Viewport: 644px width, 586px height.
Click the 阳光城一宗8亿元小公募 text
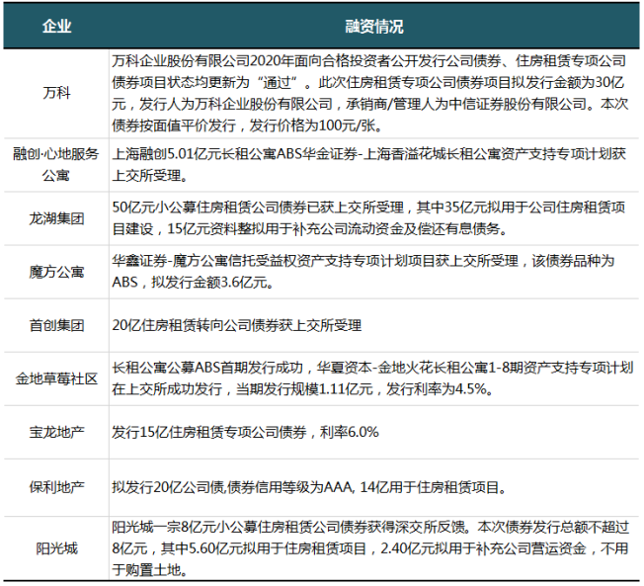[x=370, y=548]
